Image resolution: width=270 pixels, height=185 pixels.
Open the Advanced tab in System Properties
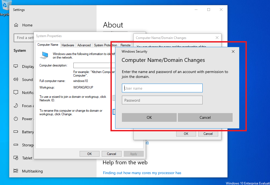(x=84, y=45)
